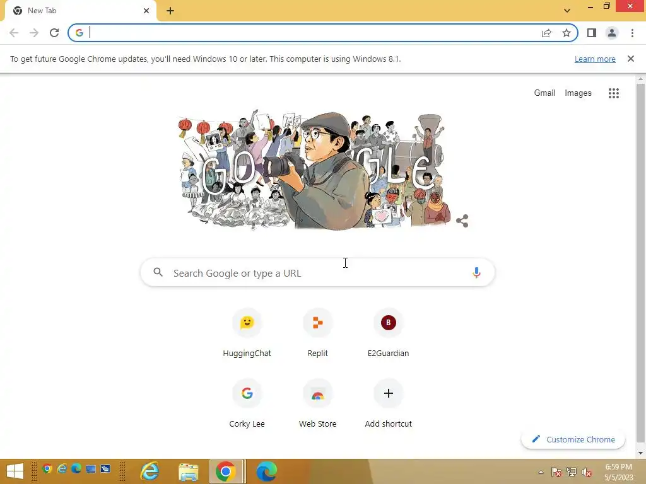Click the Add shortcut tile
Screen dimensions: 646x484
tap(388, 404)
